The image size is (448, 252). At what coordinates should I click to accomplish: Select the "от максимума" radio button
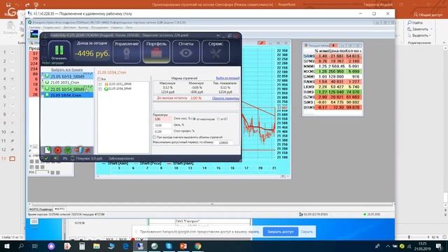pyautogui.click(x=195, y=119)
